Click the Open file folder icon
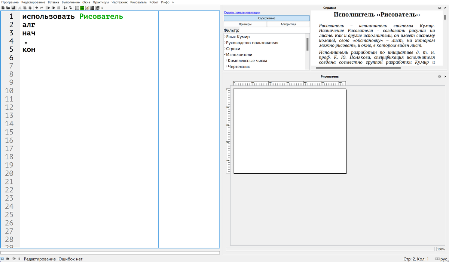Image resolution: width=449 pixels, height=262 pixels. coord(8,8)
